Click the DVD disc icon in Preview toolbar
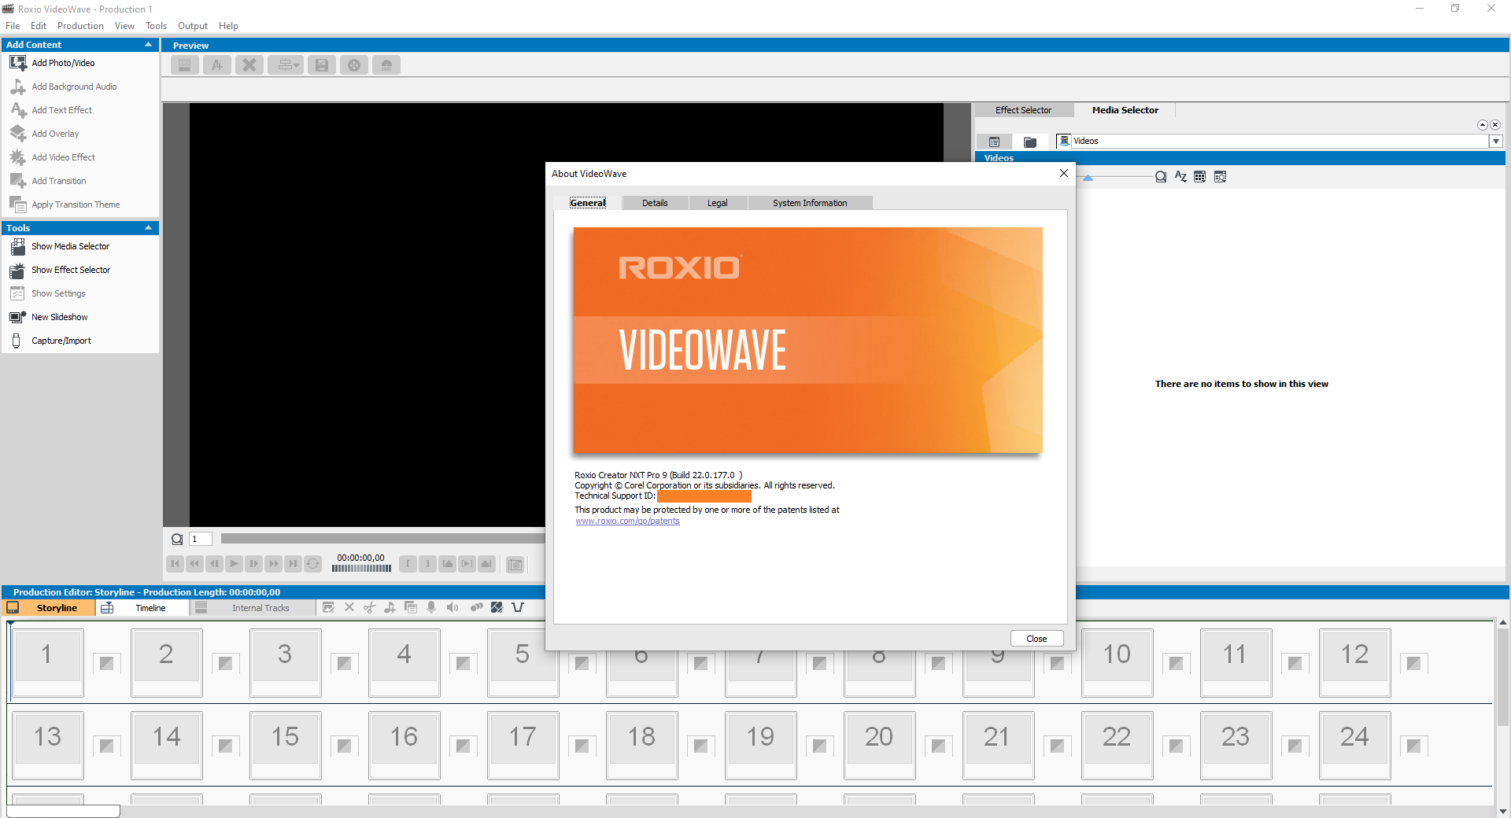The height and width of the screenshot is (818, 1511). click(386, 65)
